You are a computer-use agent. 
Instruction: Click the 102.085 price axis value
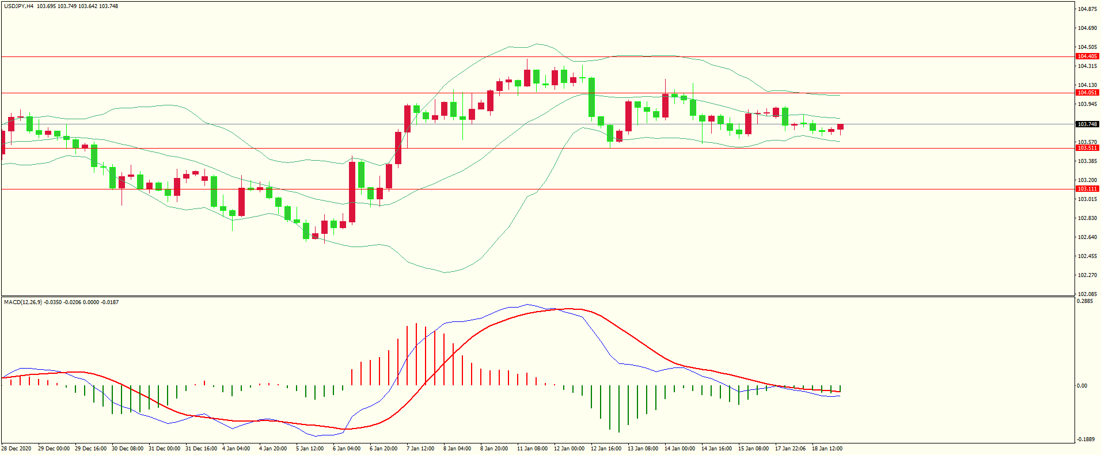coord(1087,294)
